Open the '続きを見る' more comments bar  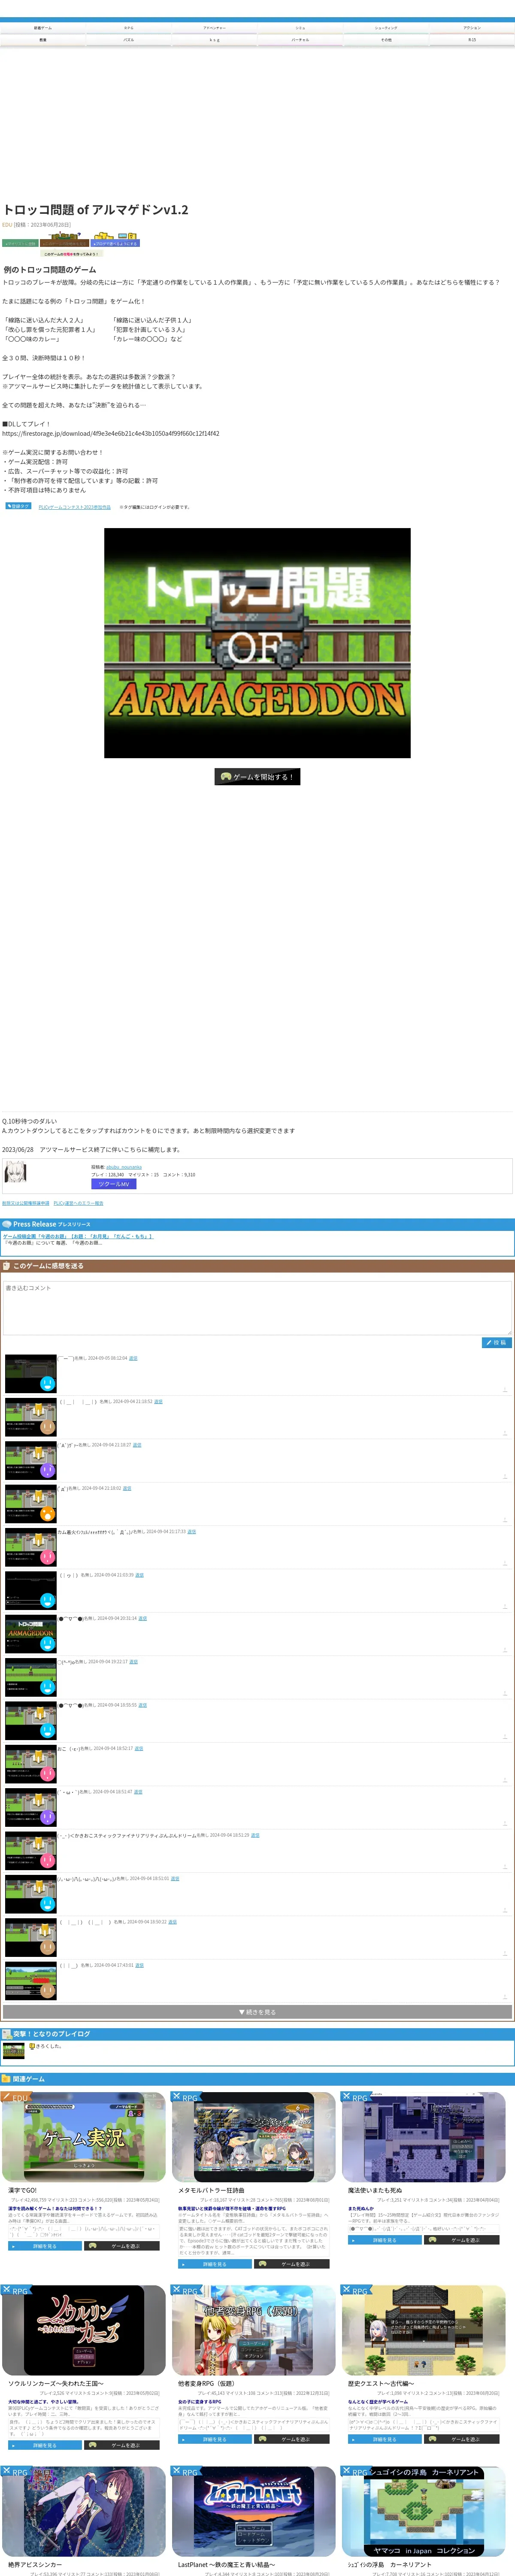coord(257,2012)
